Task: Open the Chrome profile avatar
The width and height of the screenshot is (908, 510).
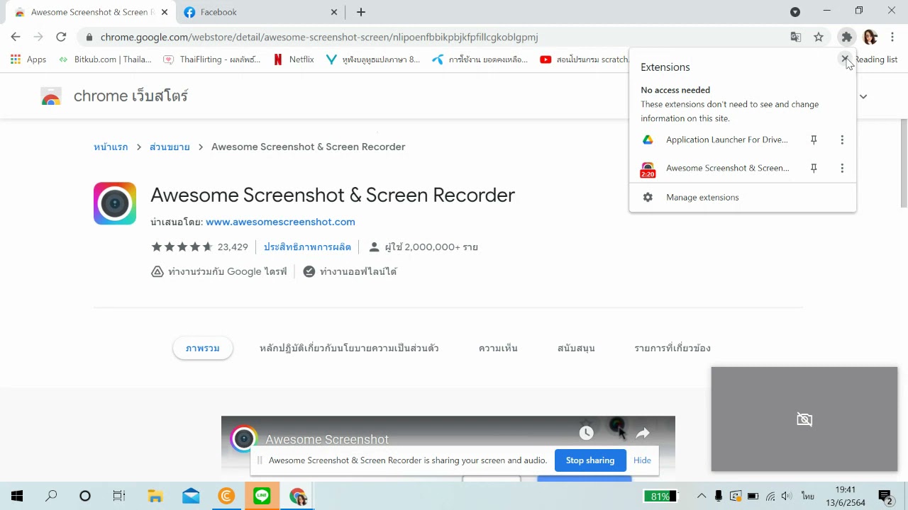Action: (x=870, y=37)
